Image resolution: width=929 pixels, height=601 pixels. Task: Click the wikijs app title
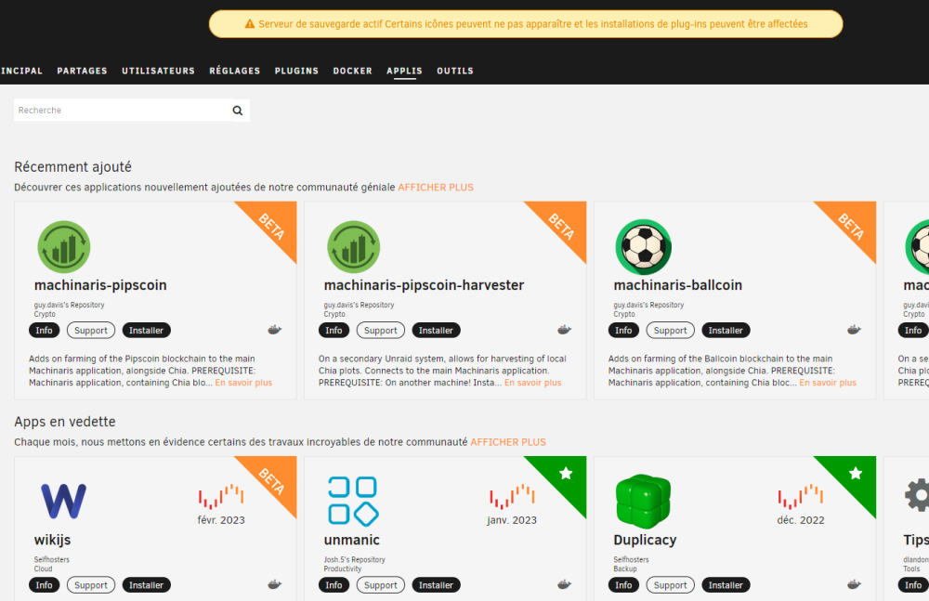click(53, 540)
